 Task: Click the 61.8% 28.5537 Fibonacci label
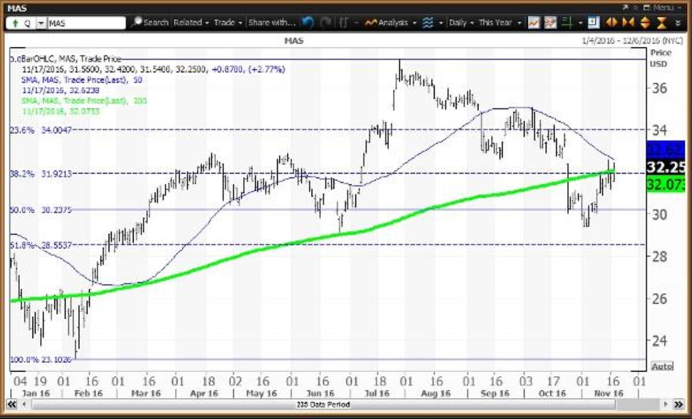pyautogui.click(x=40, y=246)
